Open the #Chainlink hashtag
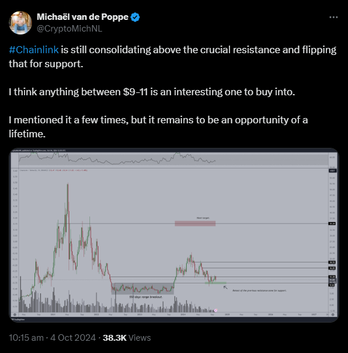This screenshot has width=348, height=353. 34,50
